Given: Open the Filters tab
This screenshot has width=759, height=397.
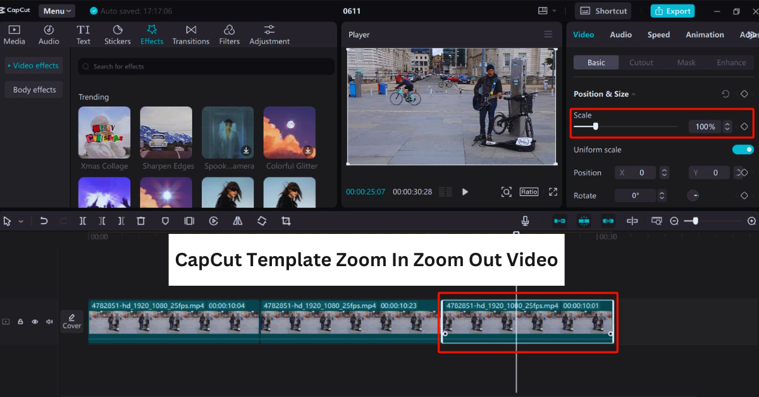Looking at the screenshot, I should coord(230,35).
